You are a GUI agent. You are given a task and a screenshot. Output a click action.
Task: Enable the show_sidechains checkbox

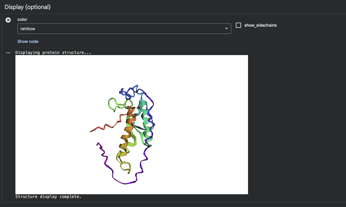pyautogui.click(x=238, y=25)
